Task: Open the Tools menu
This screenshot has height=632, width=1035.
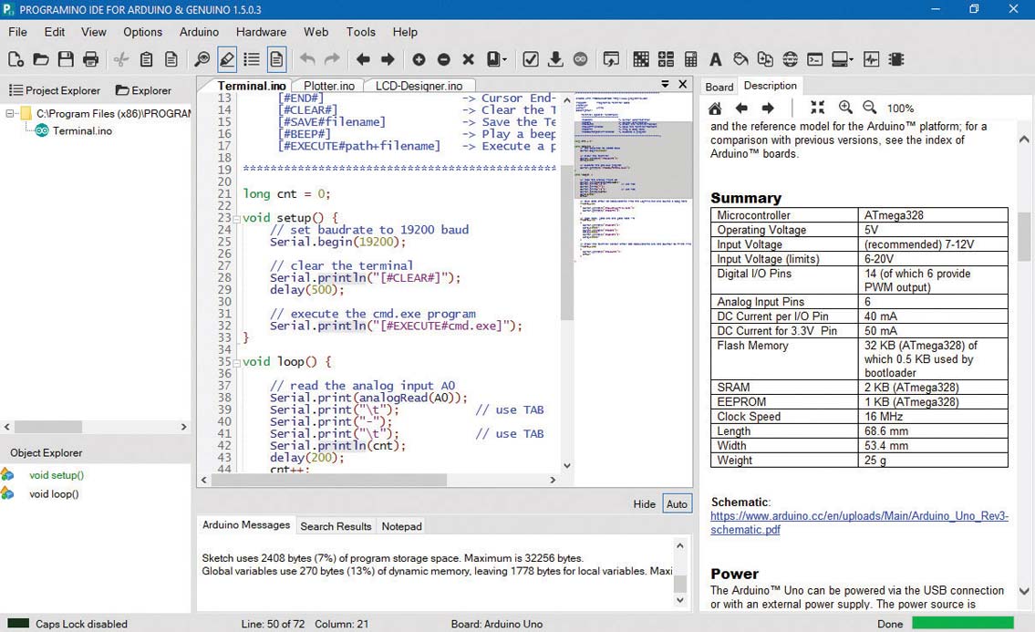Action: [360, 32]
